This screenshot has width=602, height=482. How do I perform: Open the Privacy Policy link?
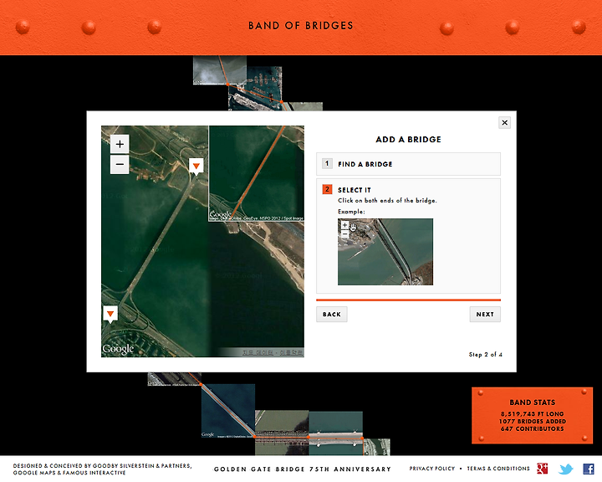pos(432,469)
